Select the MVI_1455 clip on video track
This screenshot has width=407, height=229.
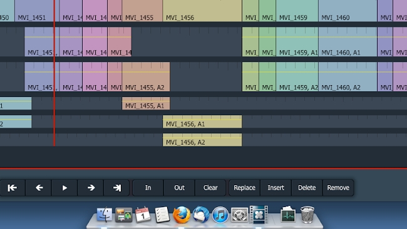[x=142, y=11]
